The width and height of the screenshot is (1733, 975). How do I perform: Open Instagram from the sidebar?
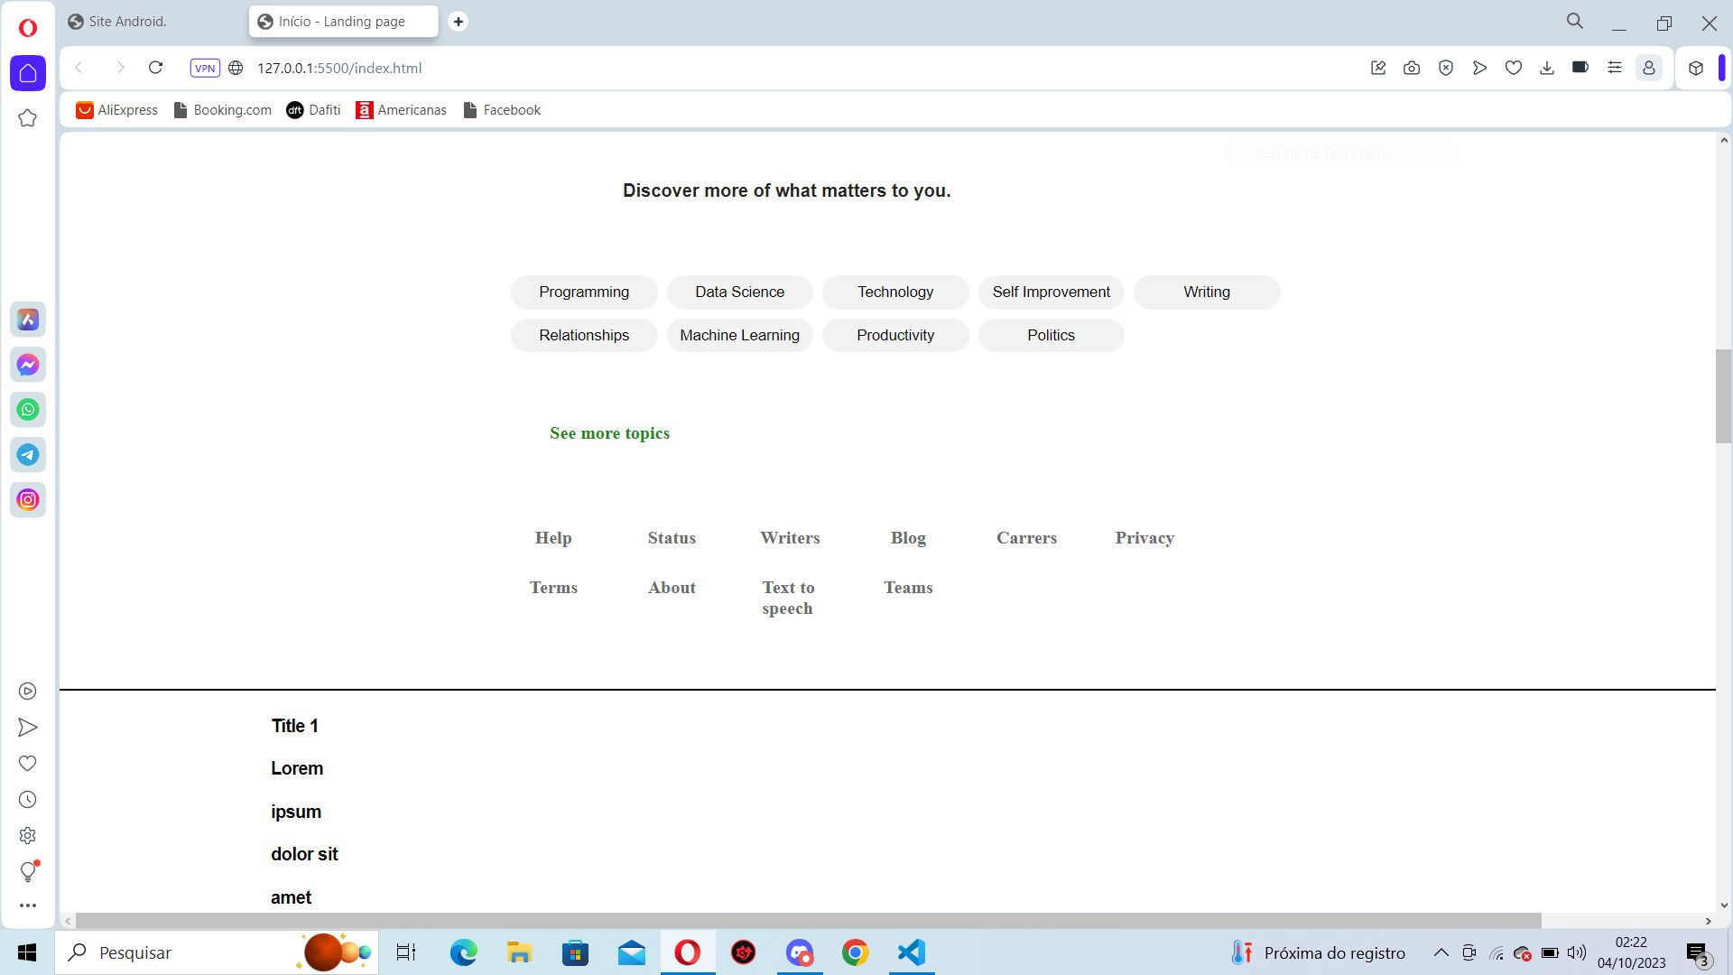click(x=28, y=500)
